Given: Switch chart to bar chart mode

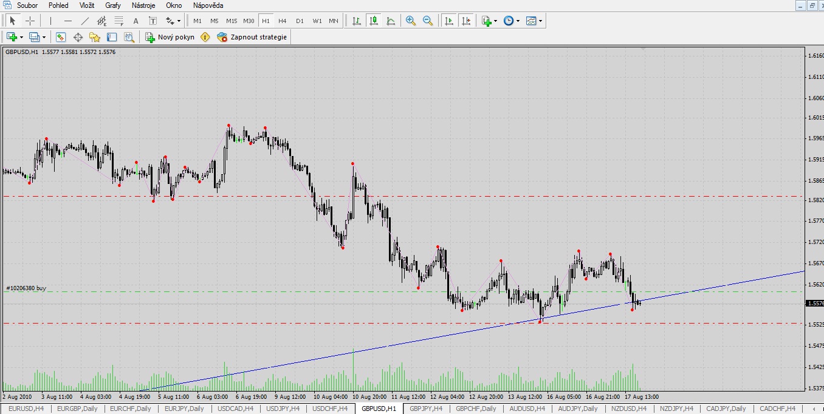Looking at the screenshot, I should 357,21.
